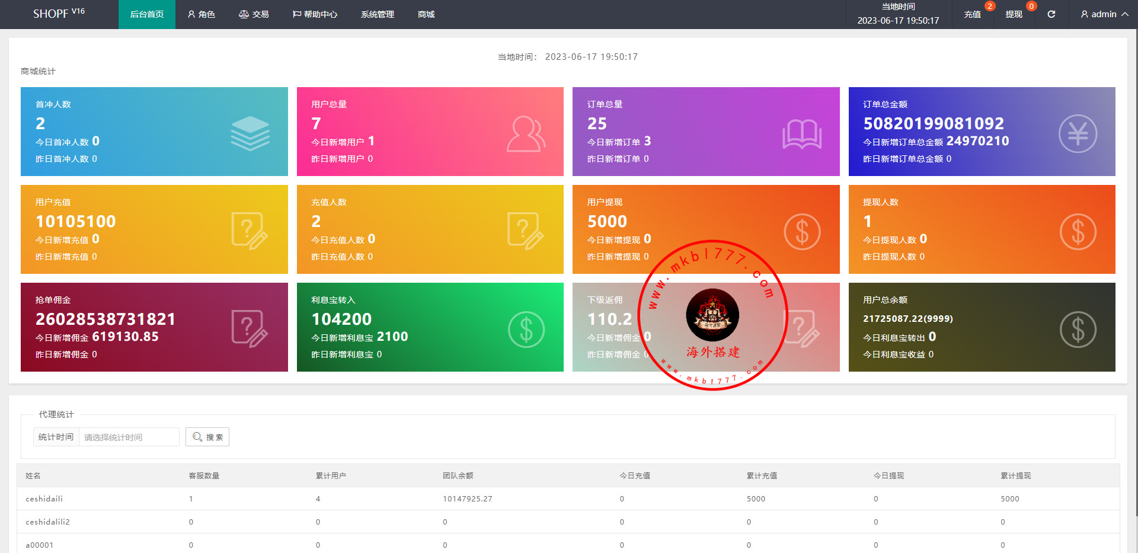
Task: Click the 用户总量 value 7
Action: (x=316, y=123)
